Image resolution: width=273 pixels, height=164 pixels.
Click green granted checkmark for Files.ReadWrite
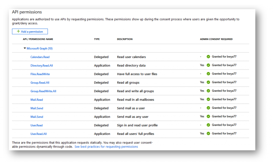click(208, 74)
